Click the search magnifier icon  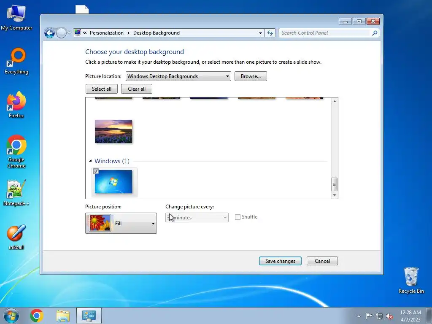click(x=375, y=33)
